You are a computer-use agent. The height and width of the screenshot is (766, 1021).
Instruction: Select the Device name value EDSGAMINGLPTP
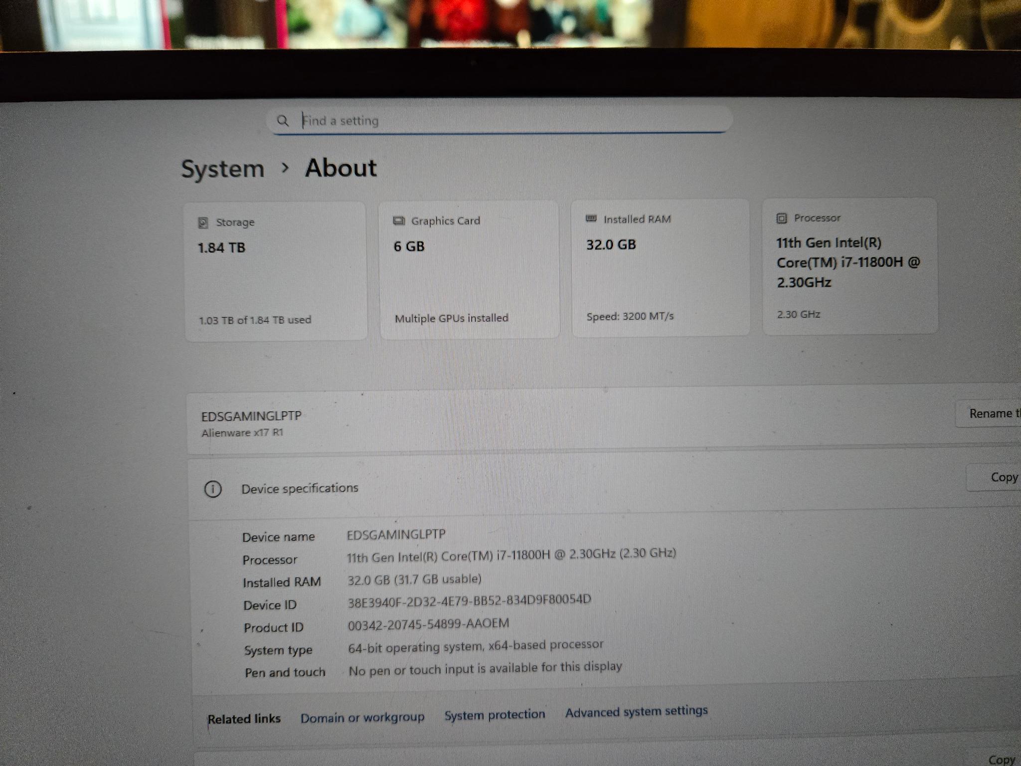(x=396, y=535)
